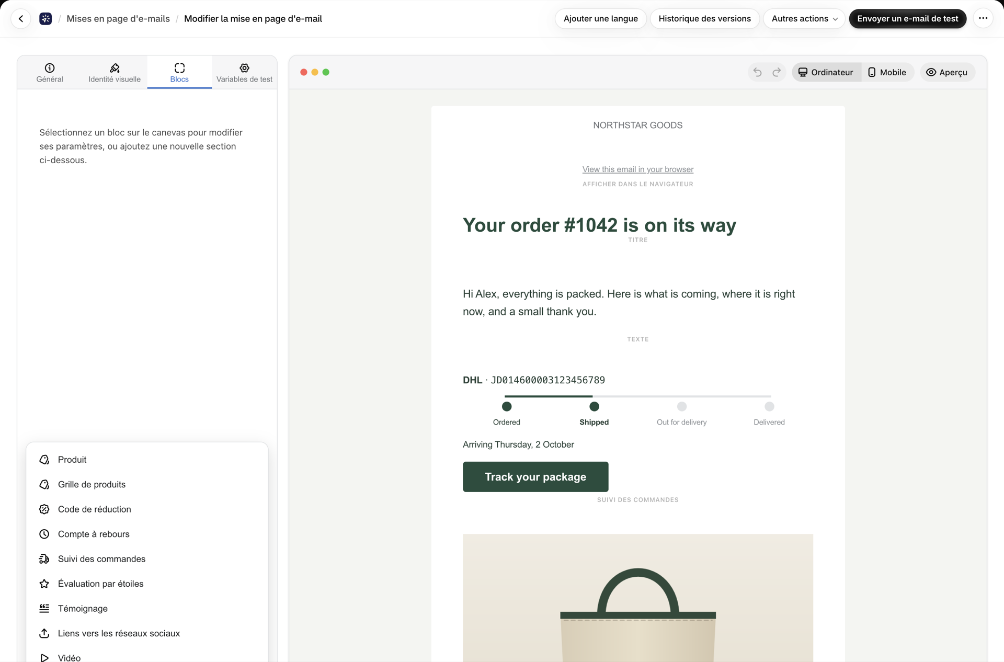Click the Suivi des commandes truck icon
This screenshot has height=662, width=1004.
[x=44, y=559]
